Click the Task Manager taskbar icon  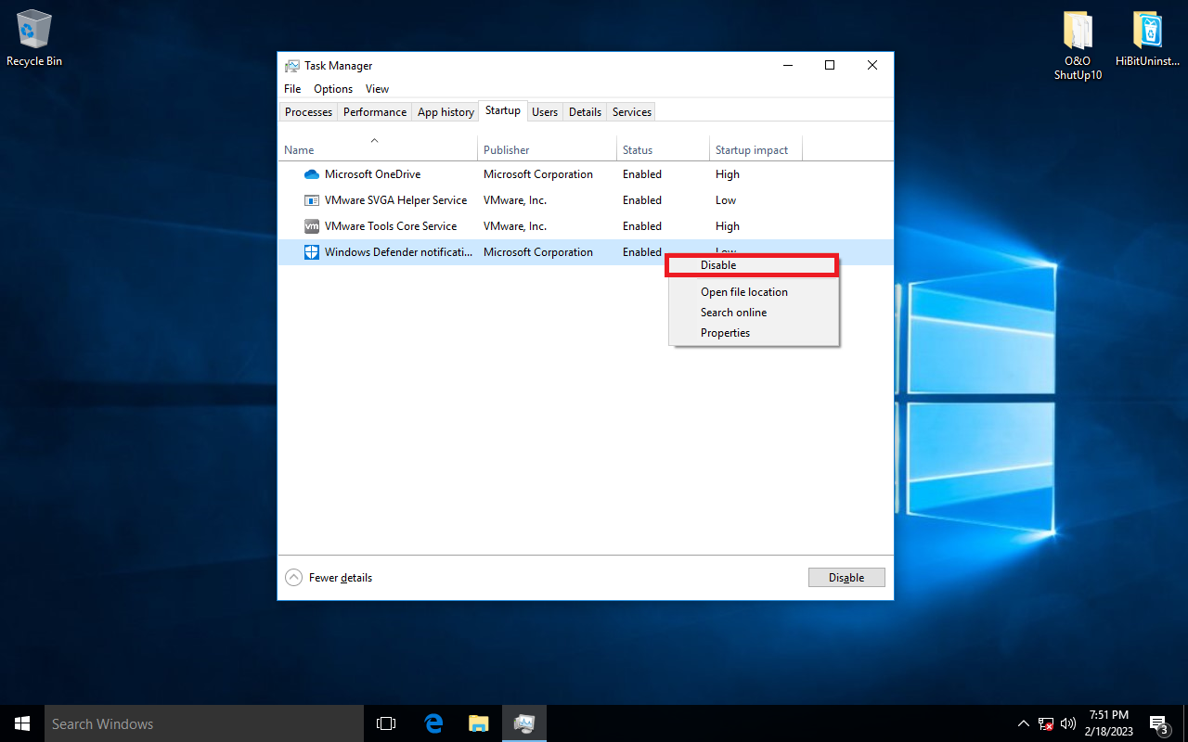524,723
